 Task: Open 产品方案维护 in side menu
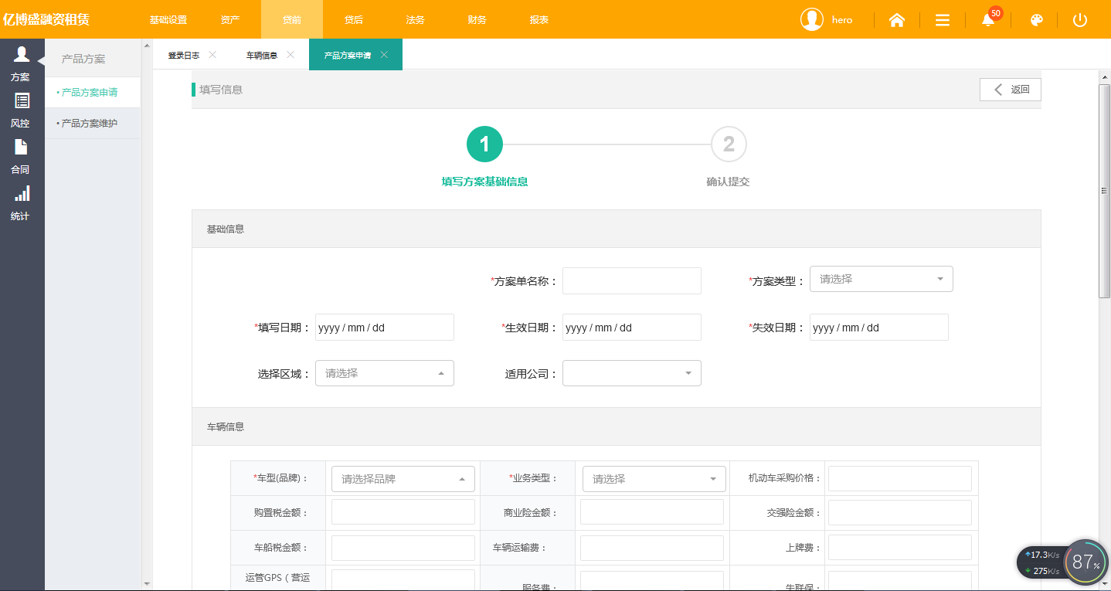[90, 123]
